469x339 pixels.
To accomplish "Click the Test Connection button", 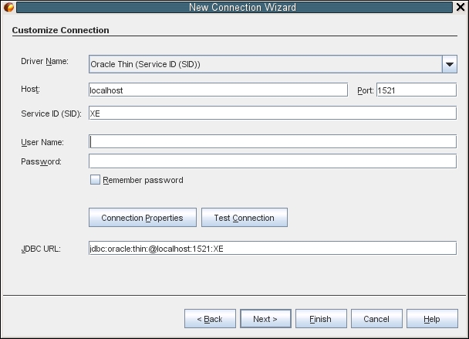I will pos(244,218).
